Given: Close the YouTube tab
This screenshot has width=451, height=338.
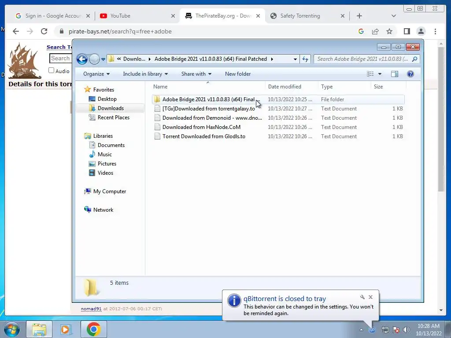Looking at the screenshot, I should coord(173,16).
